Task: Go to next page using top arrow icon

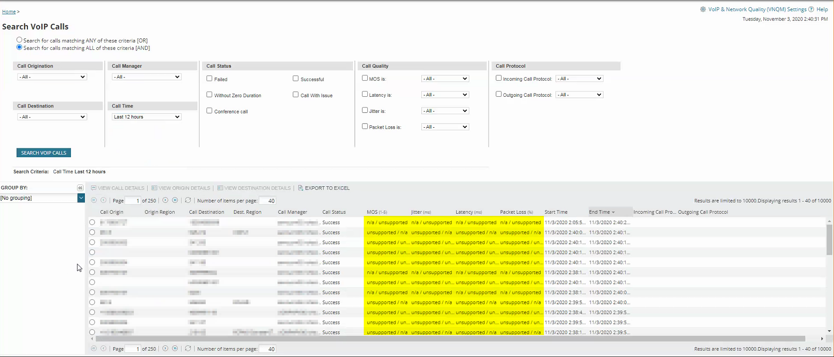Action: pos(165,200)
